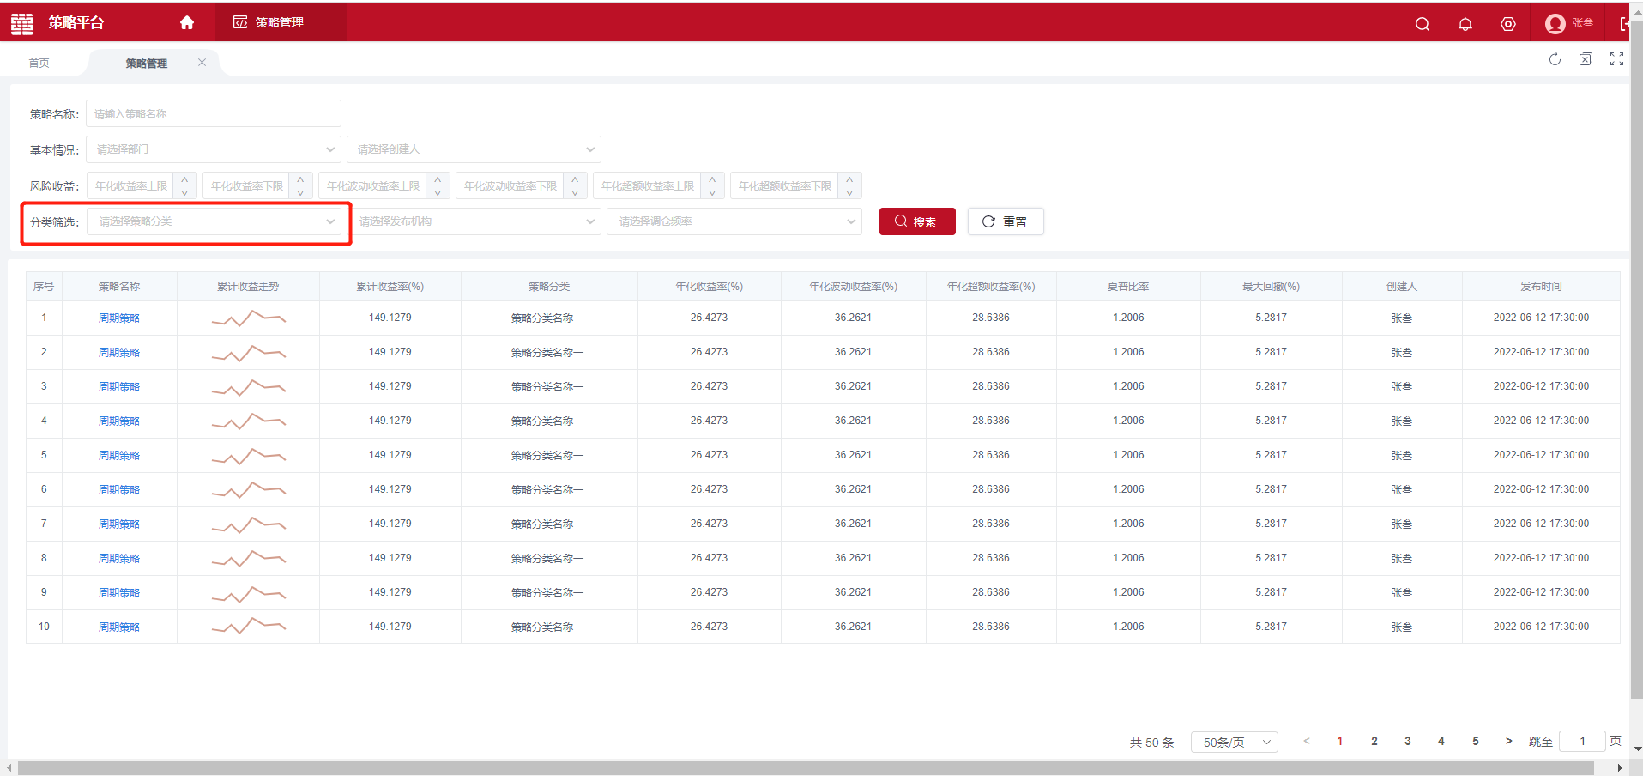The height and width of the screenshot is (776, 1643).
Task: Open 周期策略 link in row 10
Action: pyautogui.click(x=119, y=627)
